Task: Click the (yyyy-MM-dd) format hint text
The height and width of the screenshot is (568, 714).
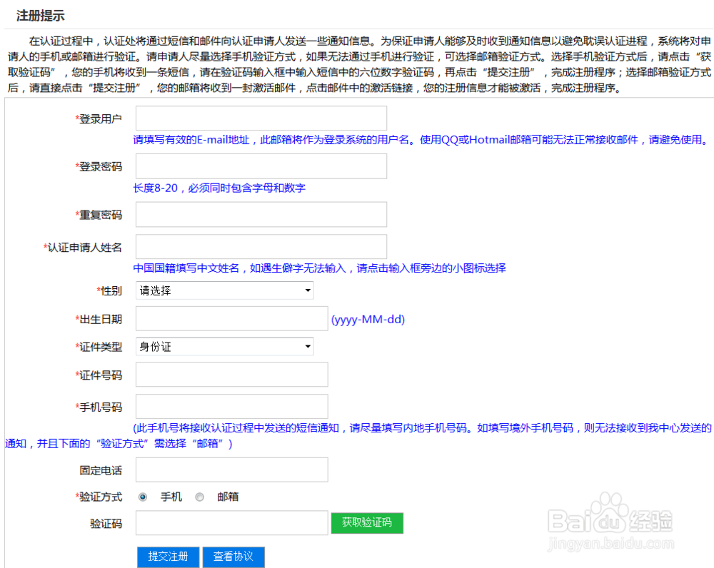Action: pyautogui.click(x=367, y=319)
